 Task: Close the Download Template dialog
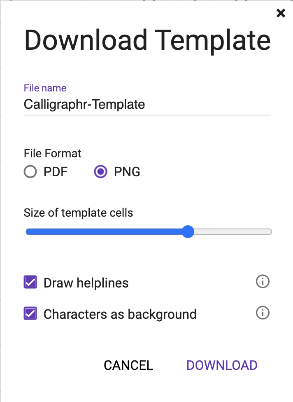[x=281, y=13]
